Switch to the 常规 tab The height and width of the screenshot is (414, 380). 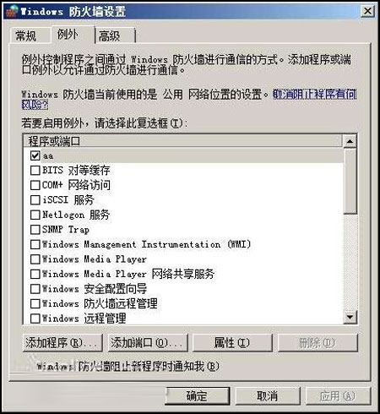pos(26,35)
